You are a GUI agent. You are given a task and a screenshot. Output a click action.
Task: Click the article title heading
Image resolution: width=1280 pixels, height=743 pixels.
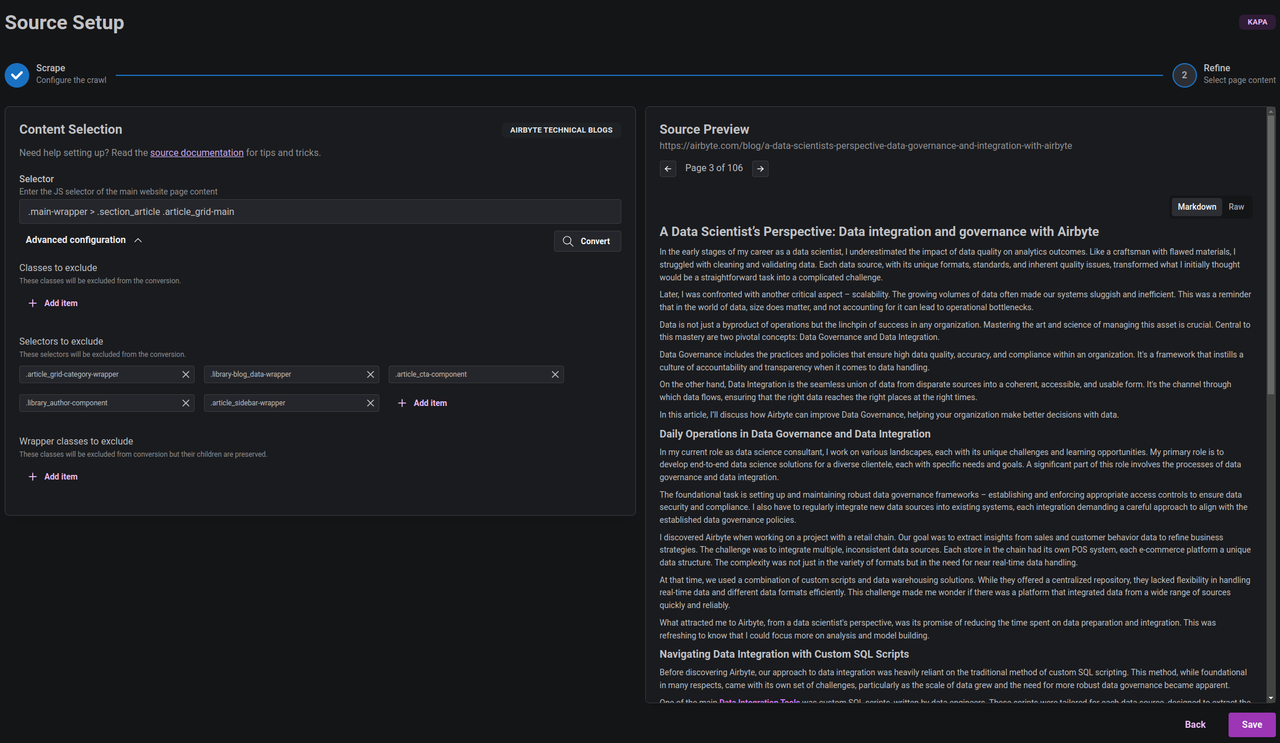(879, 232)
